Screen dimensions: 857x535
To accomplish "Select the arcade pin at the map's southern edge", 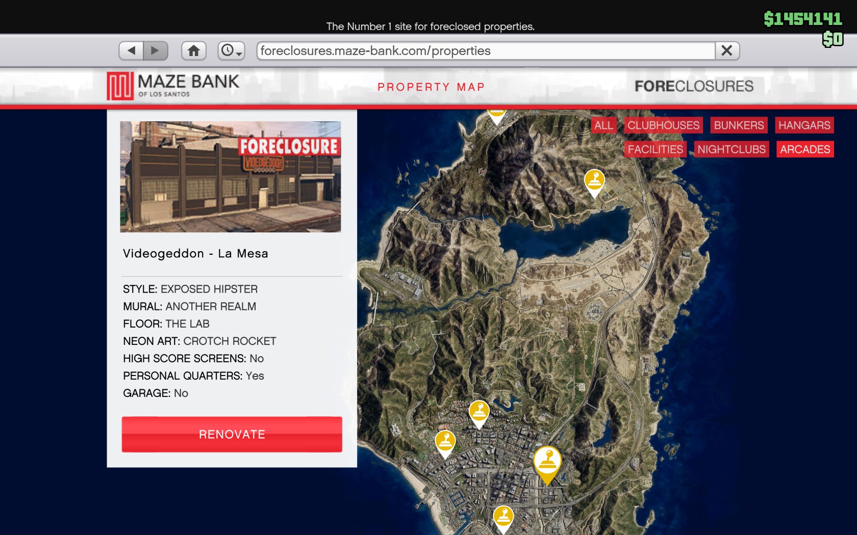I will [x=503, y=519].
